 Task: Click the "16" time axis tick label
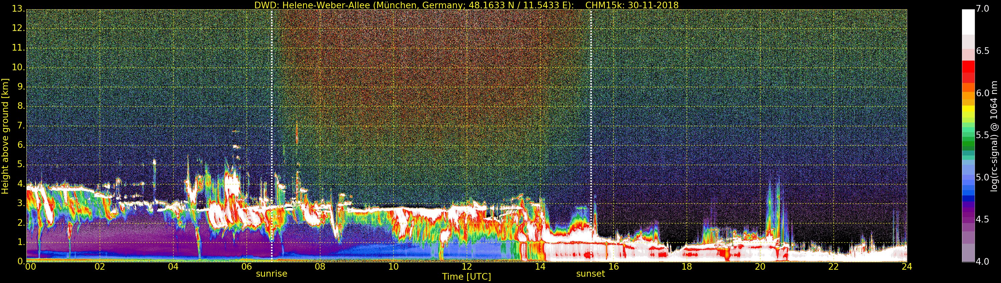click(x=614, y=267)
